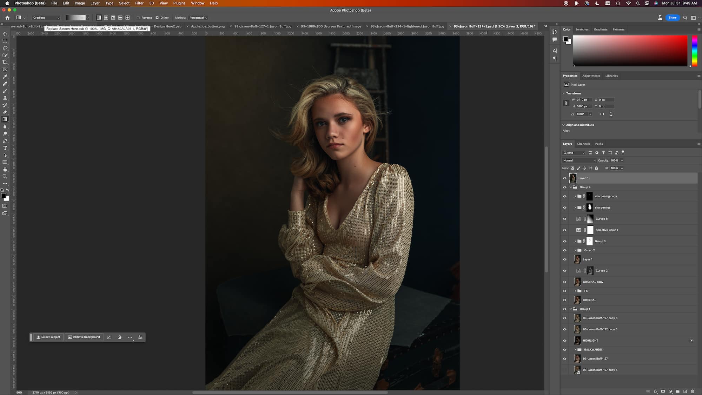Choose the Hand tool
The height and width of the screenshot is (395, 702).
coord(5,169)
